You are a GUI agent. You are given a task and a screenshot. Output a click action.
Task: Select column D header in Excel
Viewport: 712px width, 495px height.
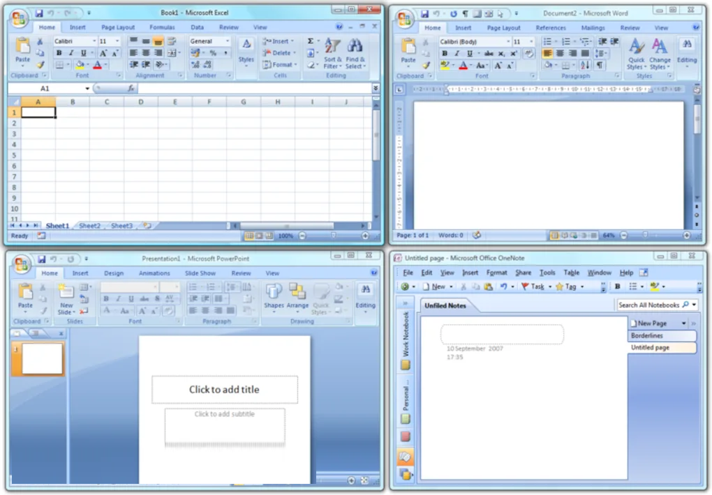pos(141,102)
